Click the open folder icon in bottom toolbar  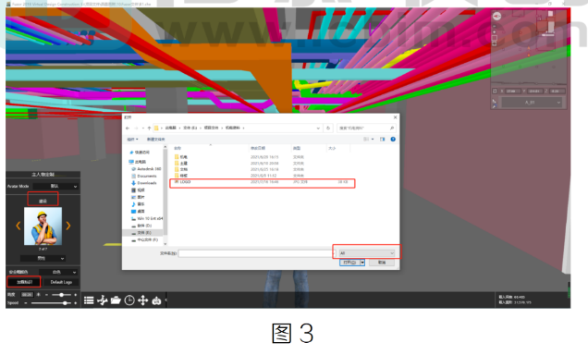116,300
